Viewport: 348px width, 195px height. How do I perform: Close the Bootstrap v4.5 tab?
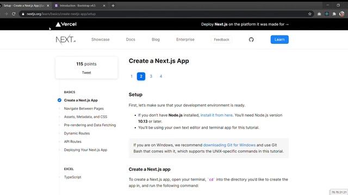pos(104,5)
